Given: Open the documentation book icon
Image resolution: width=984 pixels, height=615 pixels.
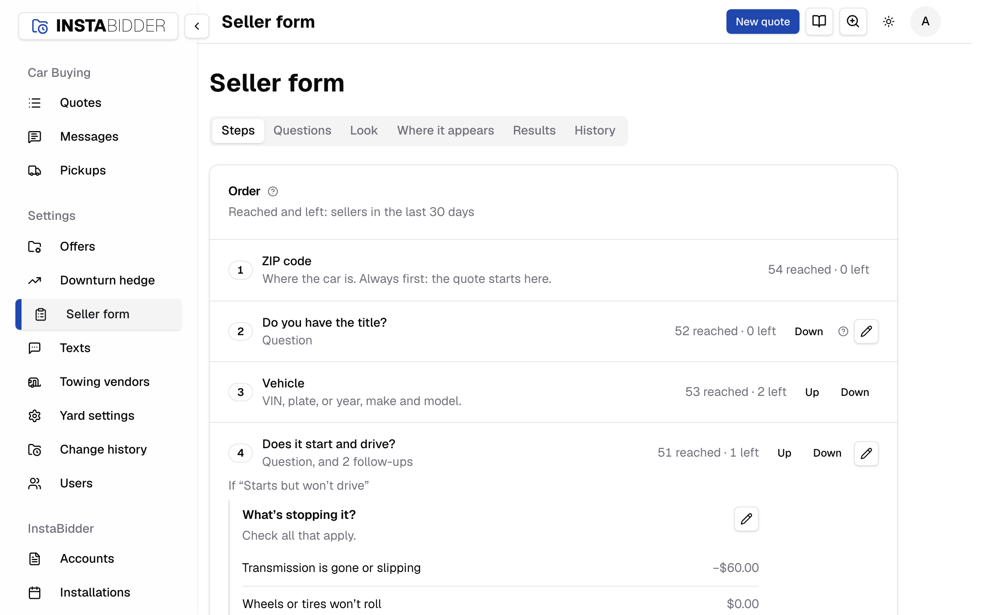Looking at the screenshot, I should [819, 22].
